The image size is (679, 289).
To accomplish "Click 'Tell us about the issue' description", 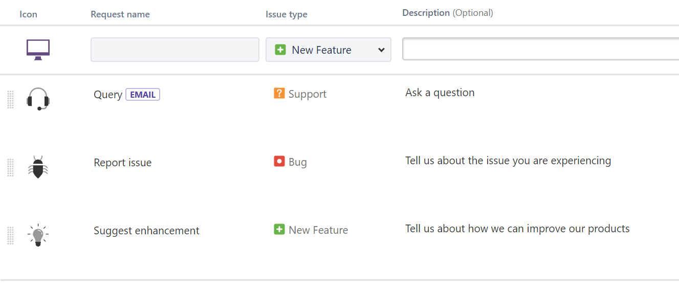I will [x=508, y=161].
